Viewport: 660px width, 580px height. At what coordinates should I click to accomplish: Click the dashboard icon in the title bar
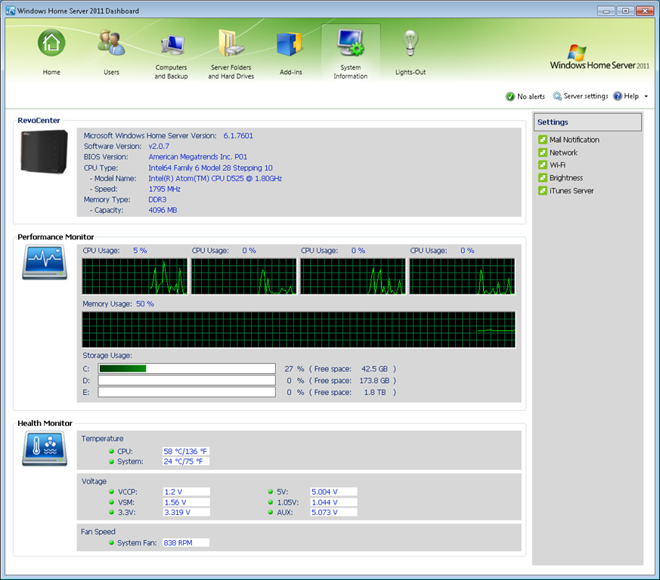click(11, 11)
